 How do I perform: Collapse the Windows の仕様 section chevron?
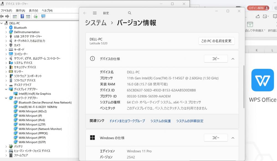click(x=233, y=138)
